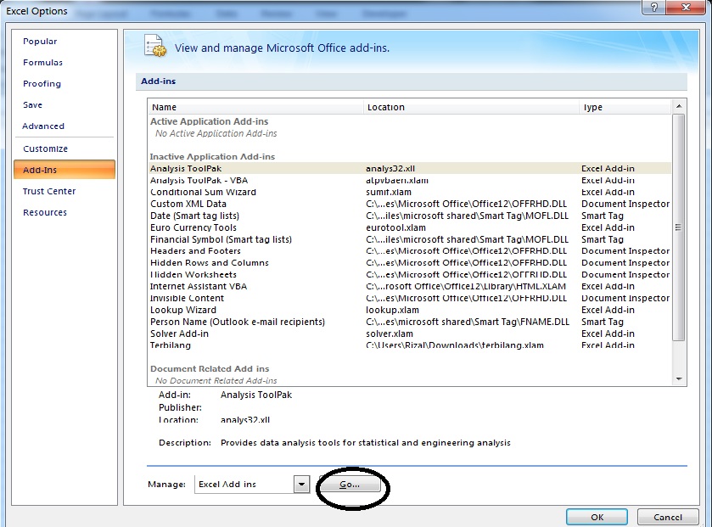
Task: Open the Proofing options category
Action: [x=42, y=84]
